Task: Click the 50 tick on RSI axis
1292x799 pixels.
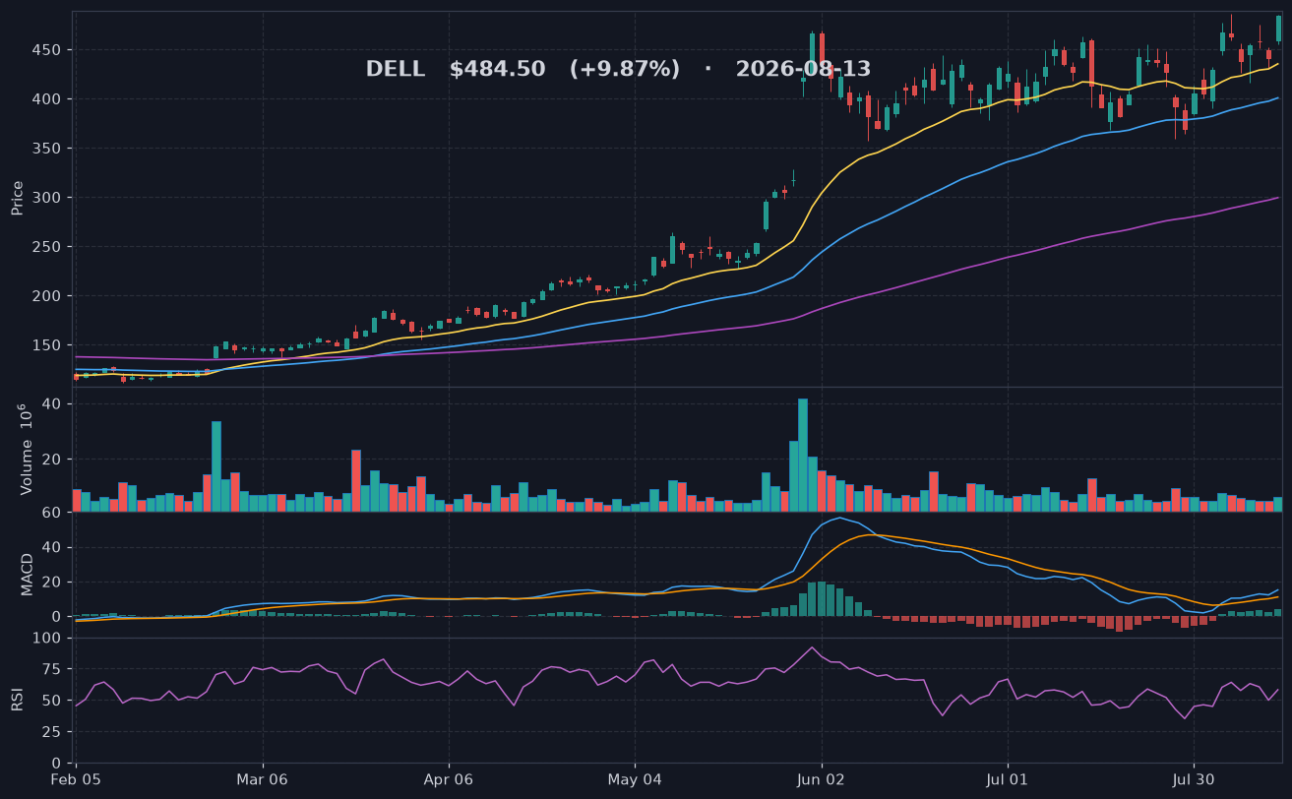Action: tap(52, 701)
